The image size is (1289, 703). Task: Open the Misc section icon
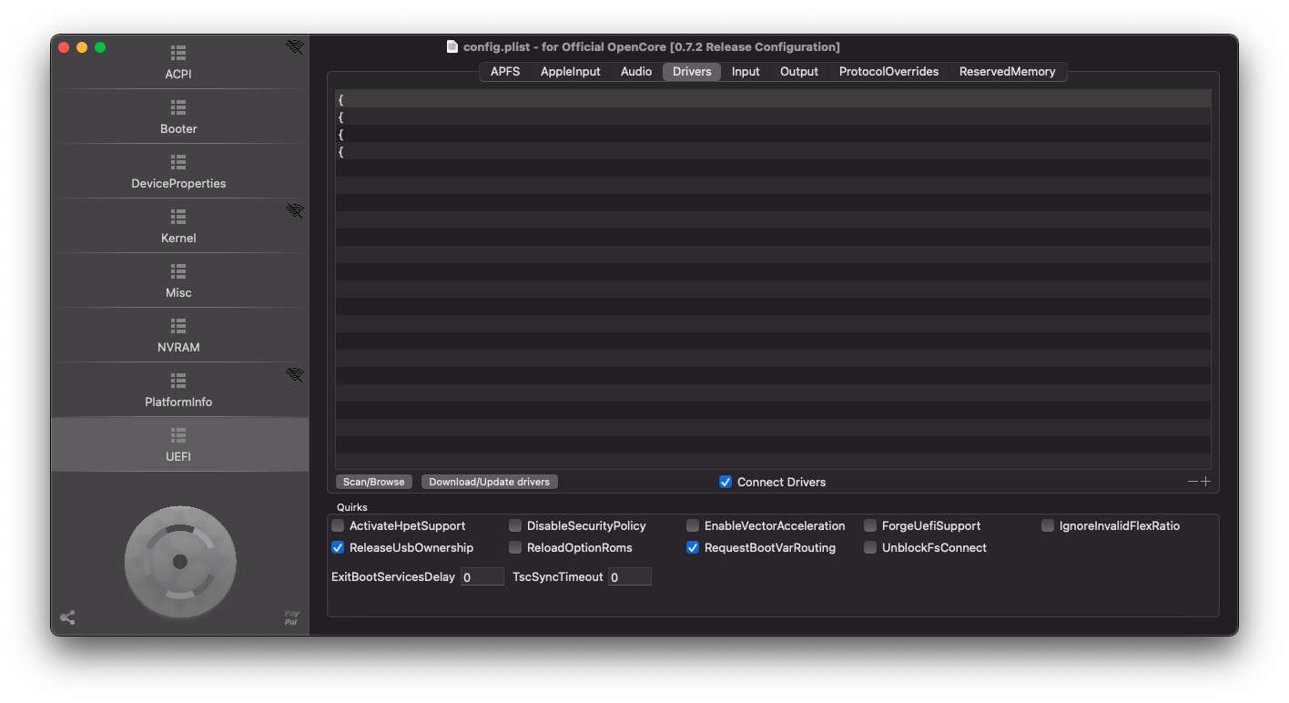[178, 272]
